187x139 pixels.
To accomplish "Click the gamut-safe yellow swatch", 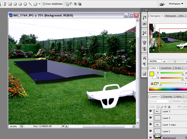I will point(155,84).
